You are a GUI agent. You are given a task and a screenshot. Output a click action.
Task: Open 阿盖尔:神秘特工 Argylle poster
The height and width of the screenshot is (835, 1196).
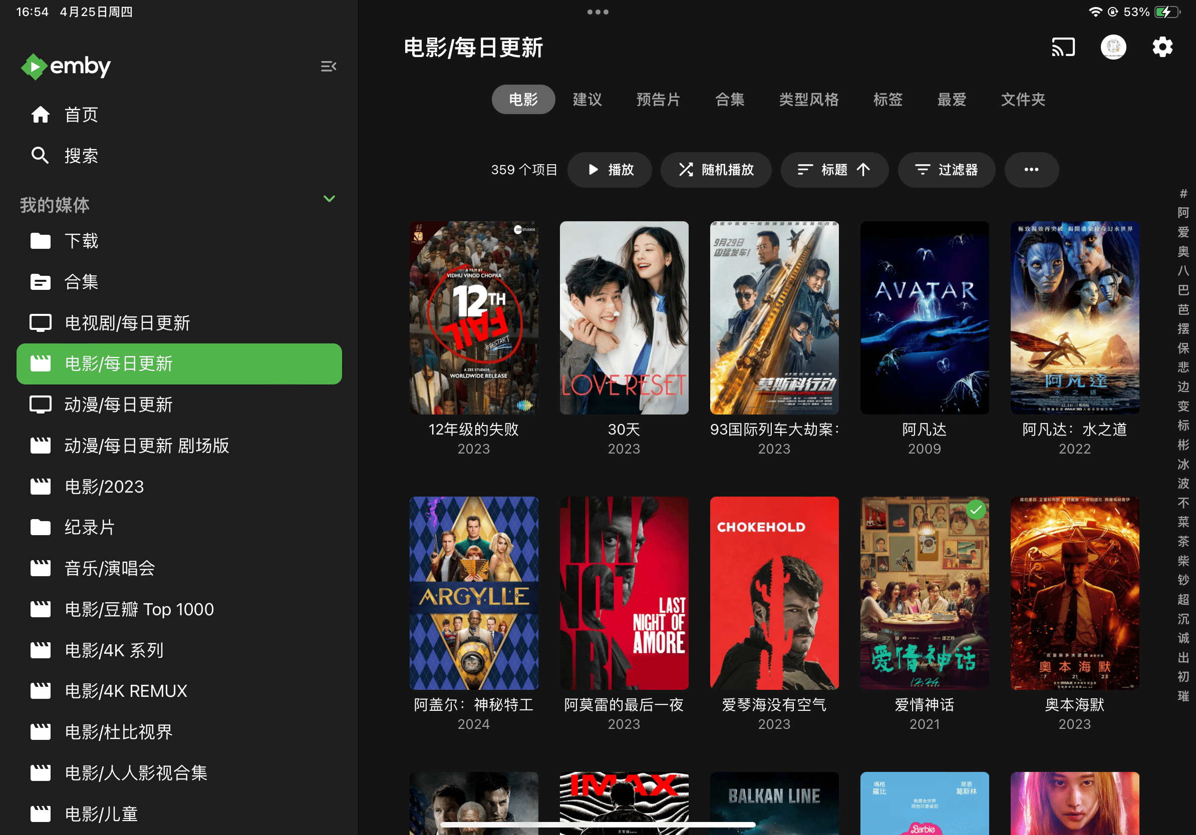coord(473,593)
